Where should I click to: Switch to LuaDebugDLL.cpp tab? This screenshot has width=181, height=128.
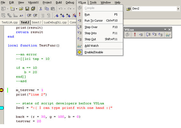point(55,22)
